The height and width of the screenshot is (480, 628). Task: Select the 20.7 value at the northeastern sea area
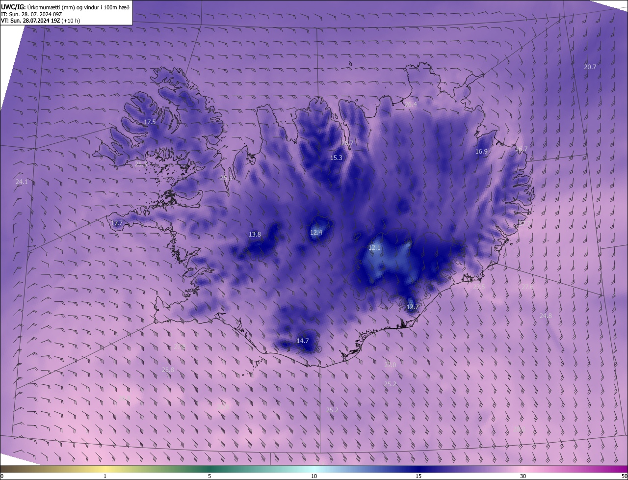pos(590,67)
